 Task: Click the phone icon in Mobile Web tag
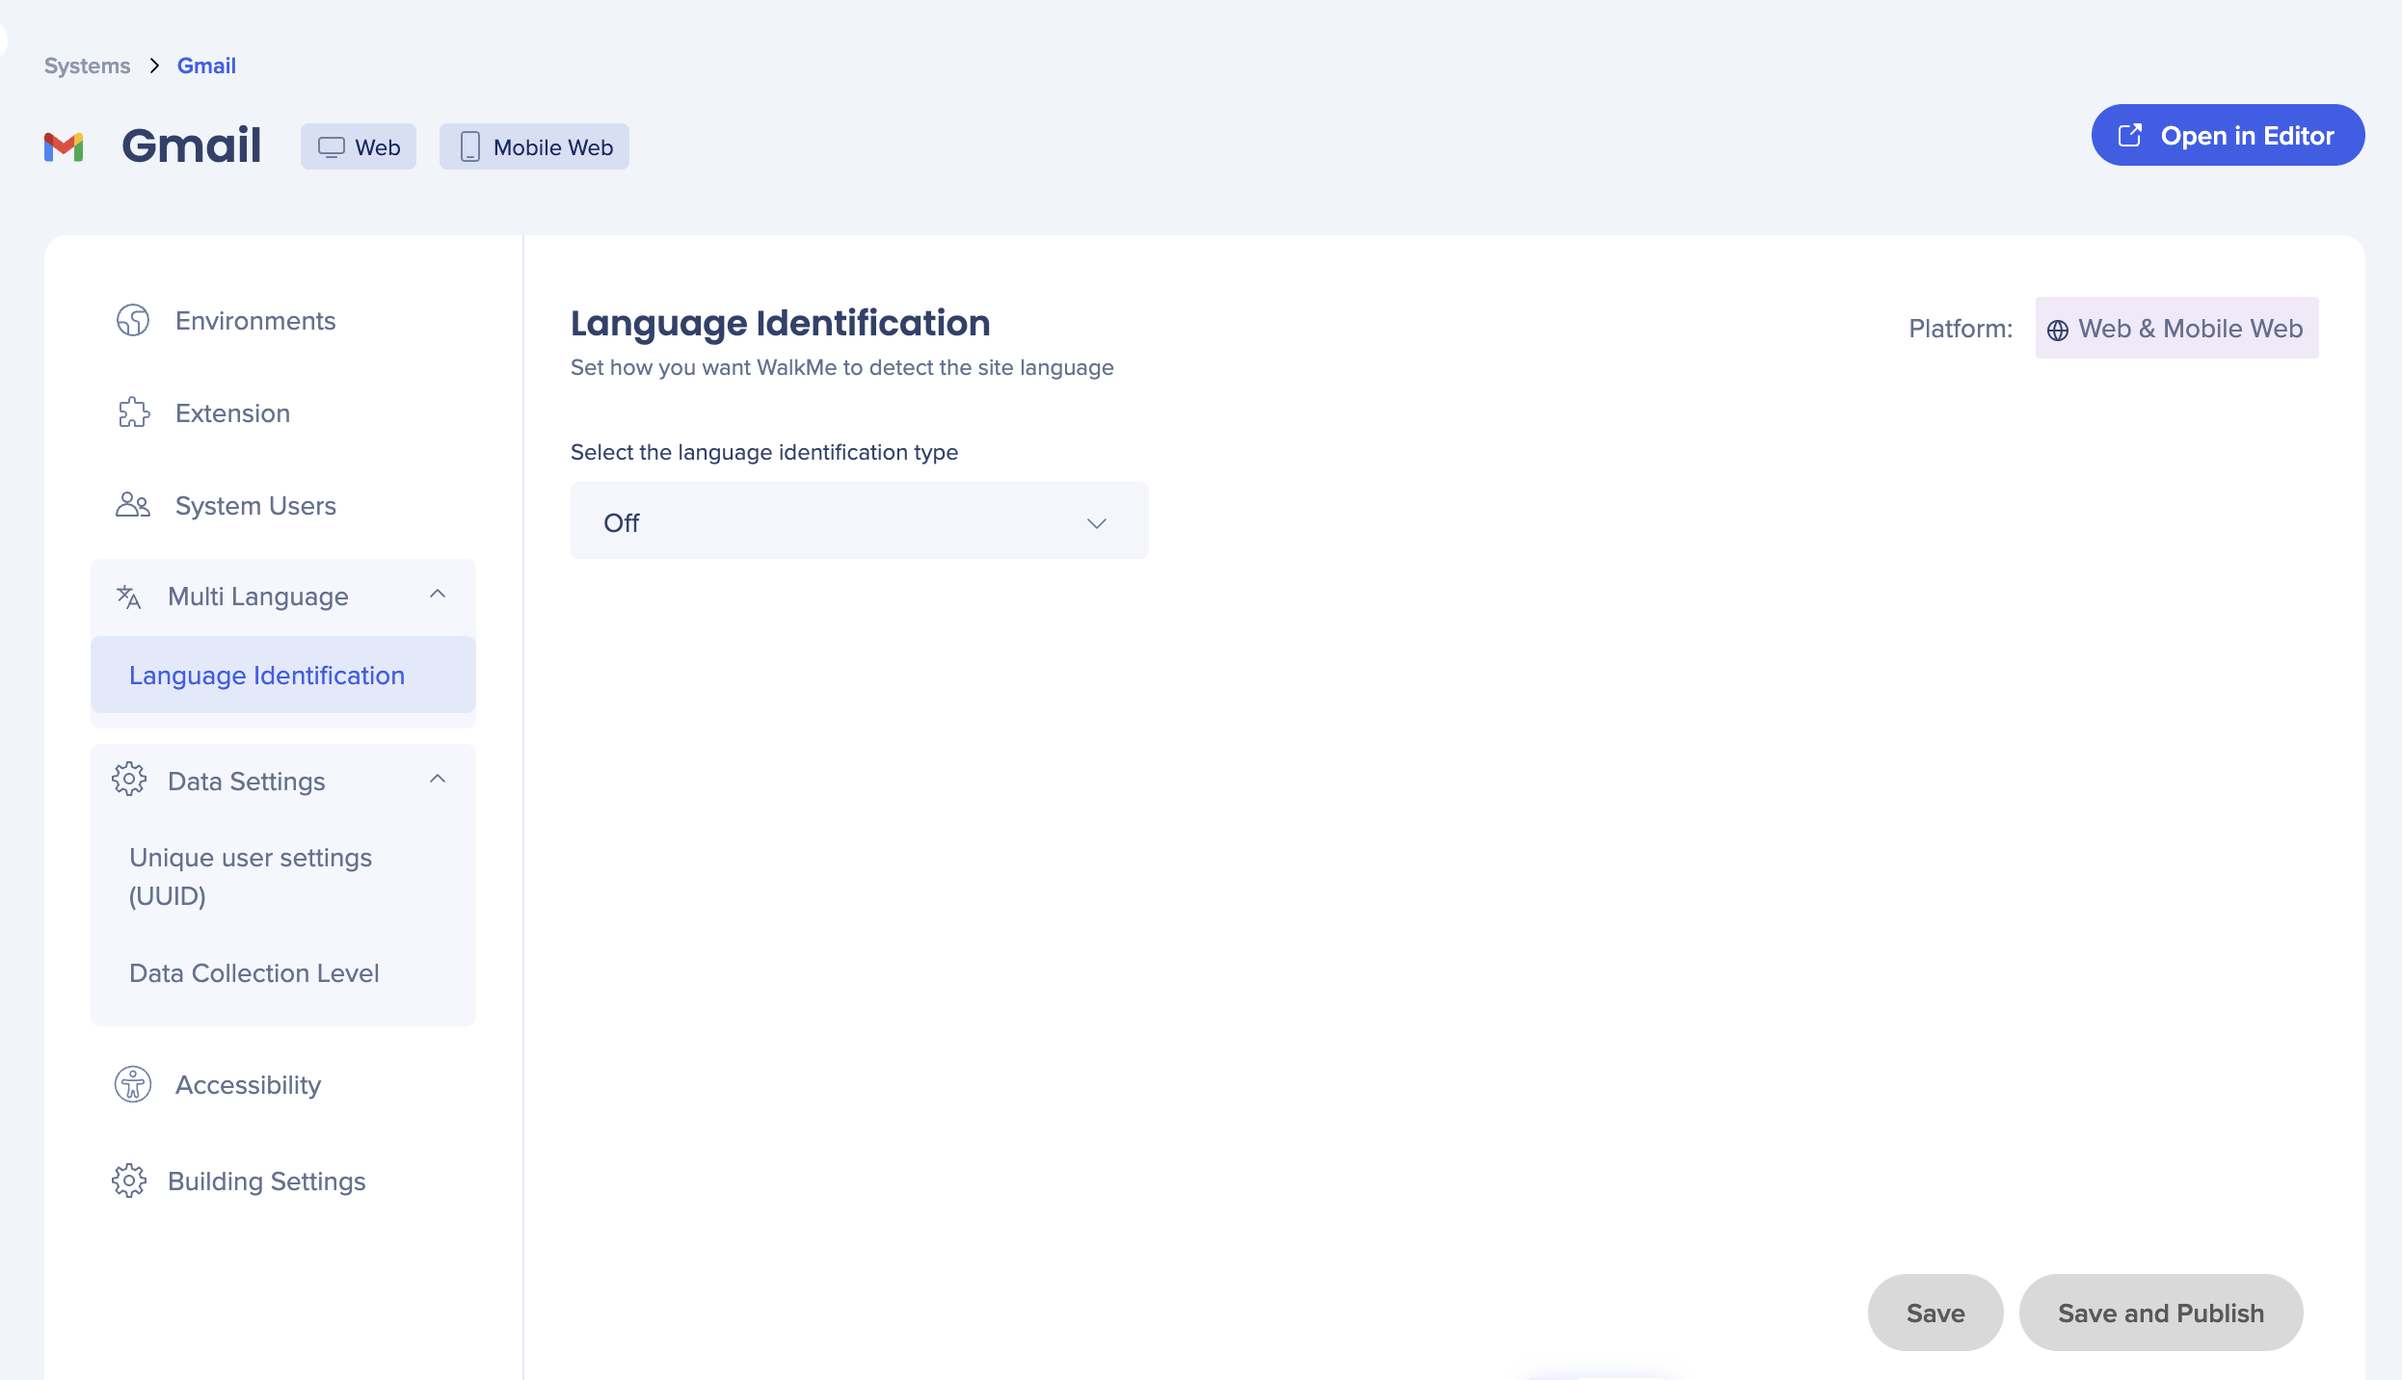pyautogui.click(x=469, y=146)
